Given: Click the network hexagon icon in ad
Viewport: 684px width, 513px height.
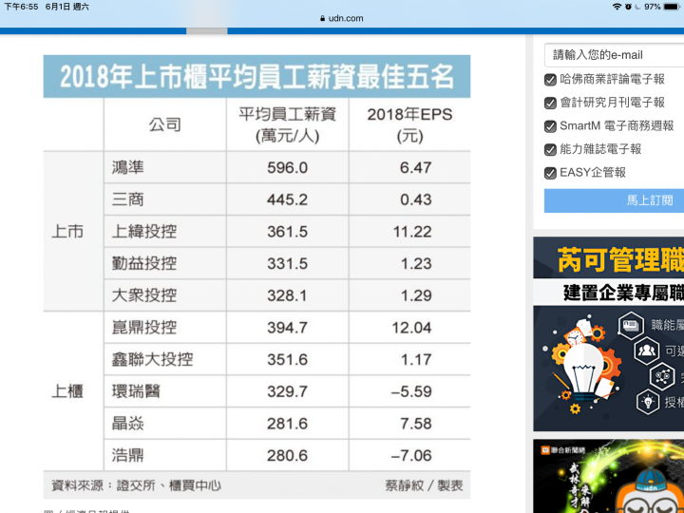Looking at the screenshot, I should [662, 376].
